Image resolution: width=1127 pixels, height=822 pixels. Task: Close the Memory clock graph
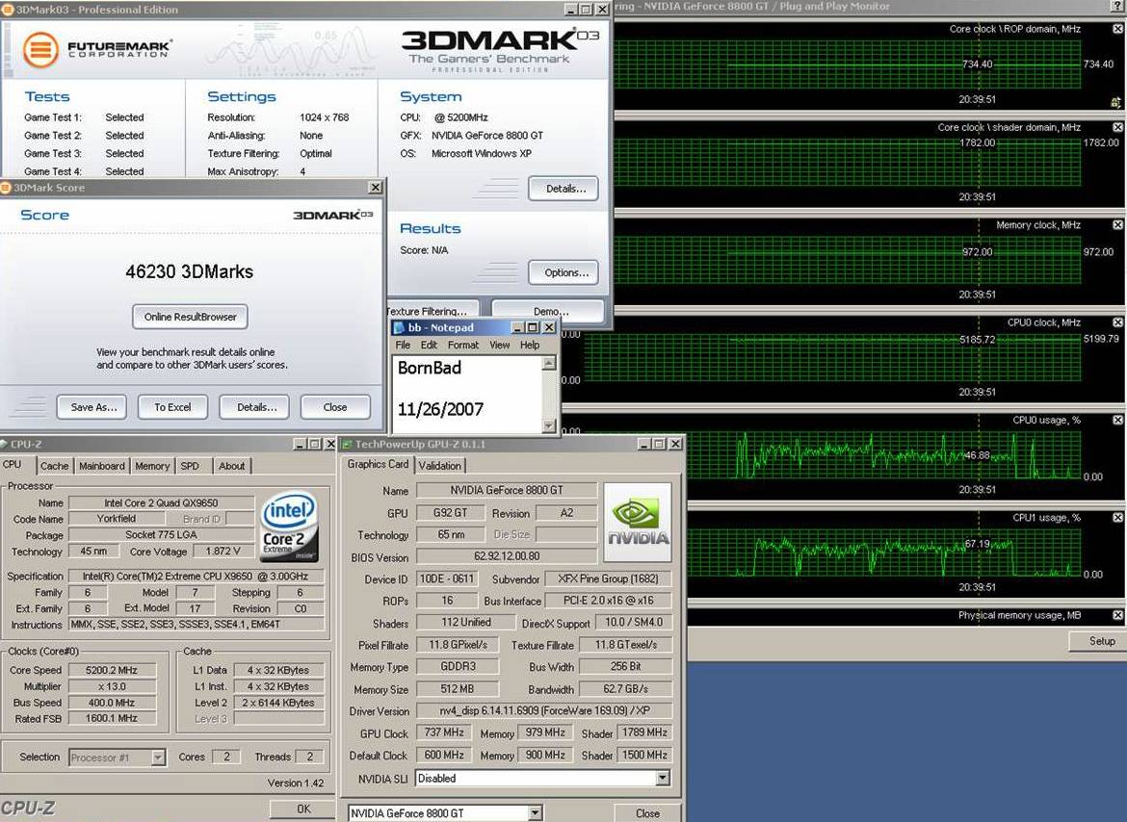1117,224
